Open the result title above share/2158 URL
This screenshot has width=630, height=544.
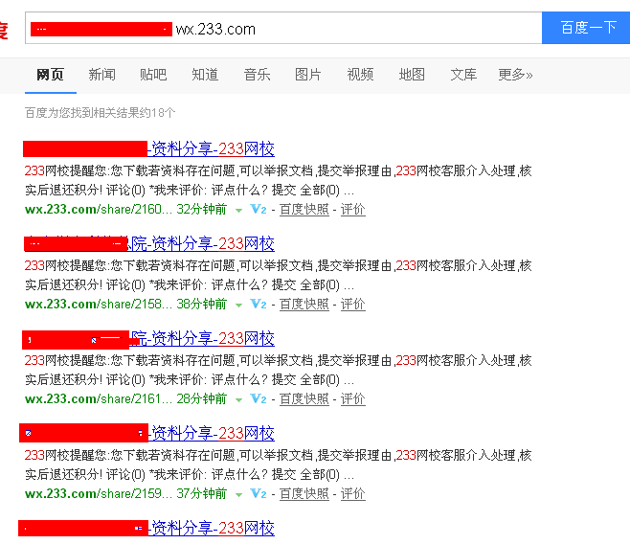[x=149, y=244]
